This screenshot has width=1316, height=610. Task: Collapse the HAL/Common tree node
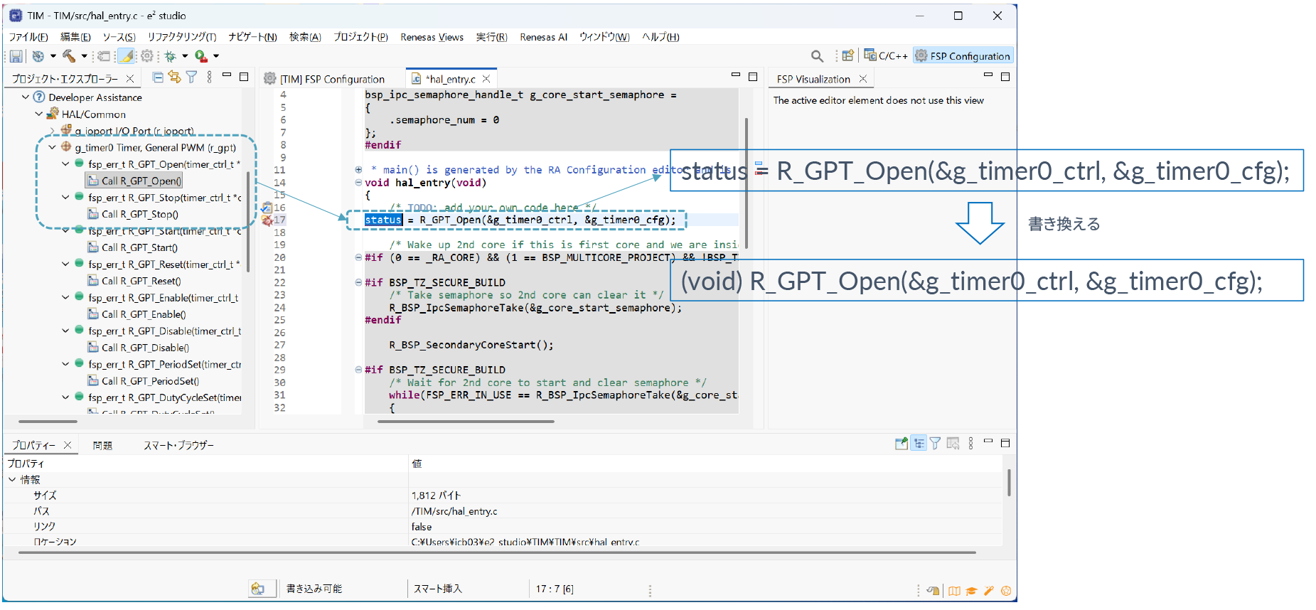coord(39,114)
